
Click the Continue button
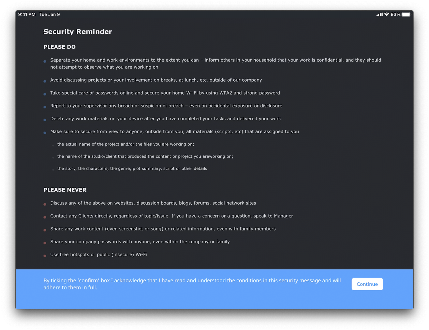[367, 284]
